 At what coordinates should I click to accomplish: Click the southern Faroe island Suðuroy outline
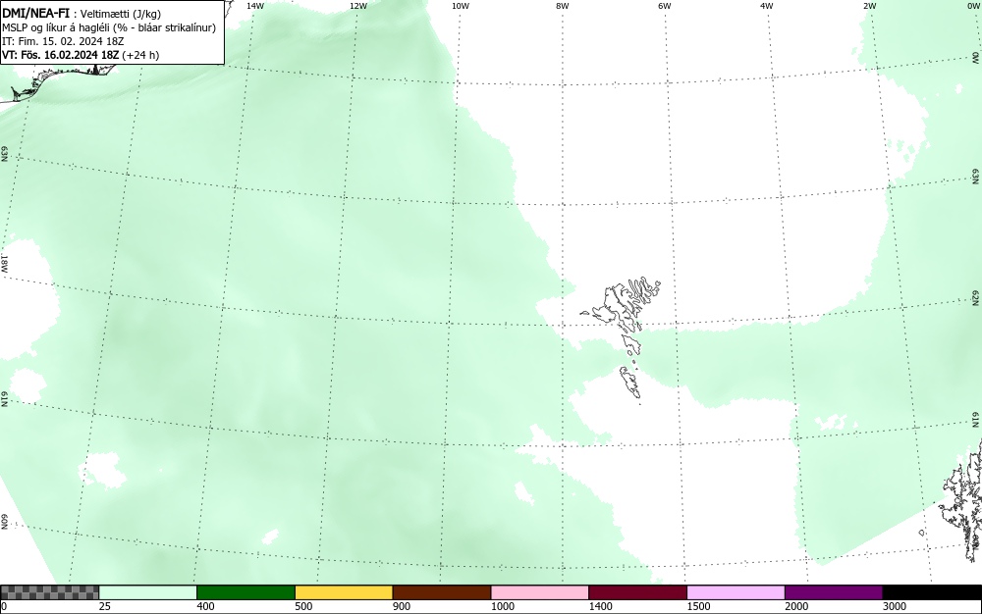(630, 384)
